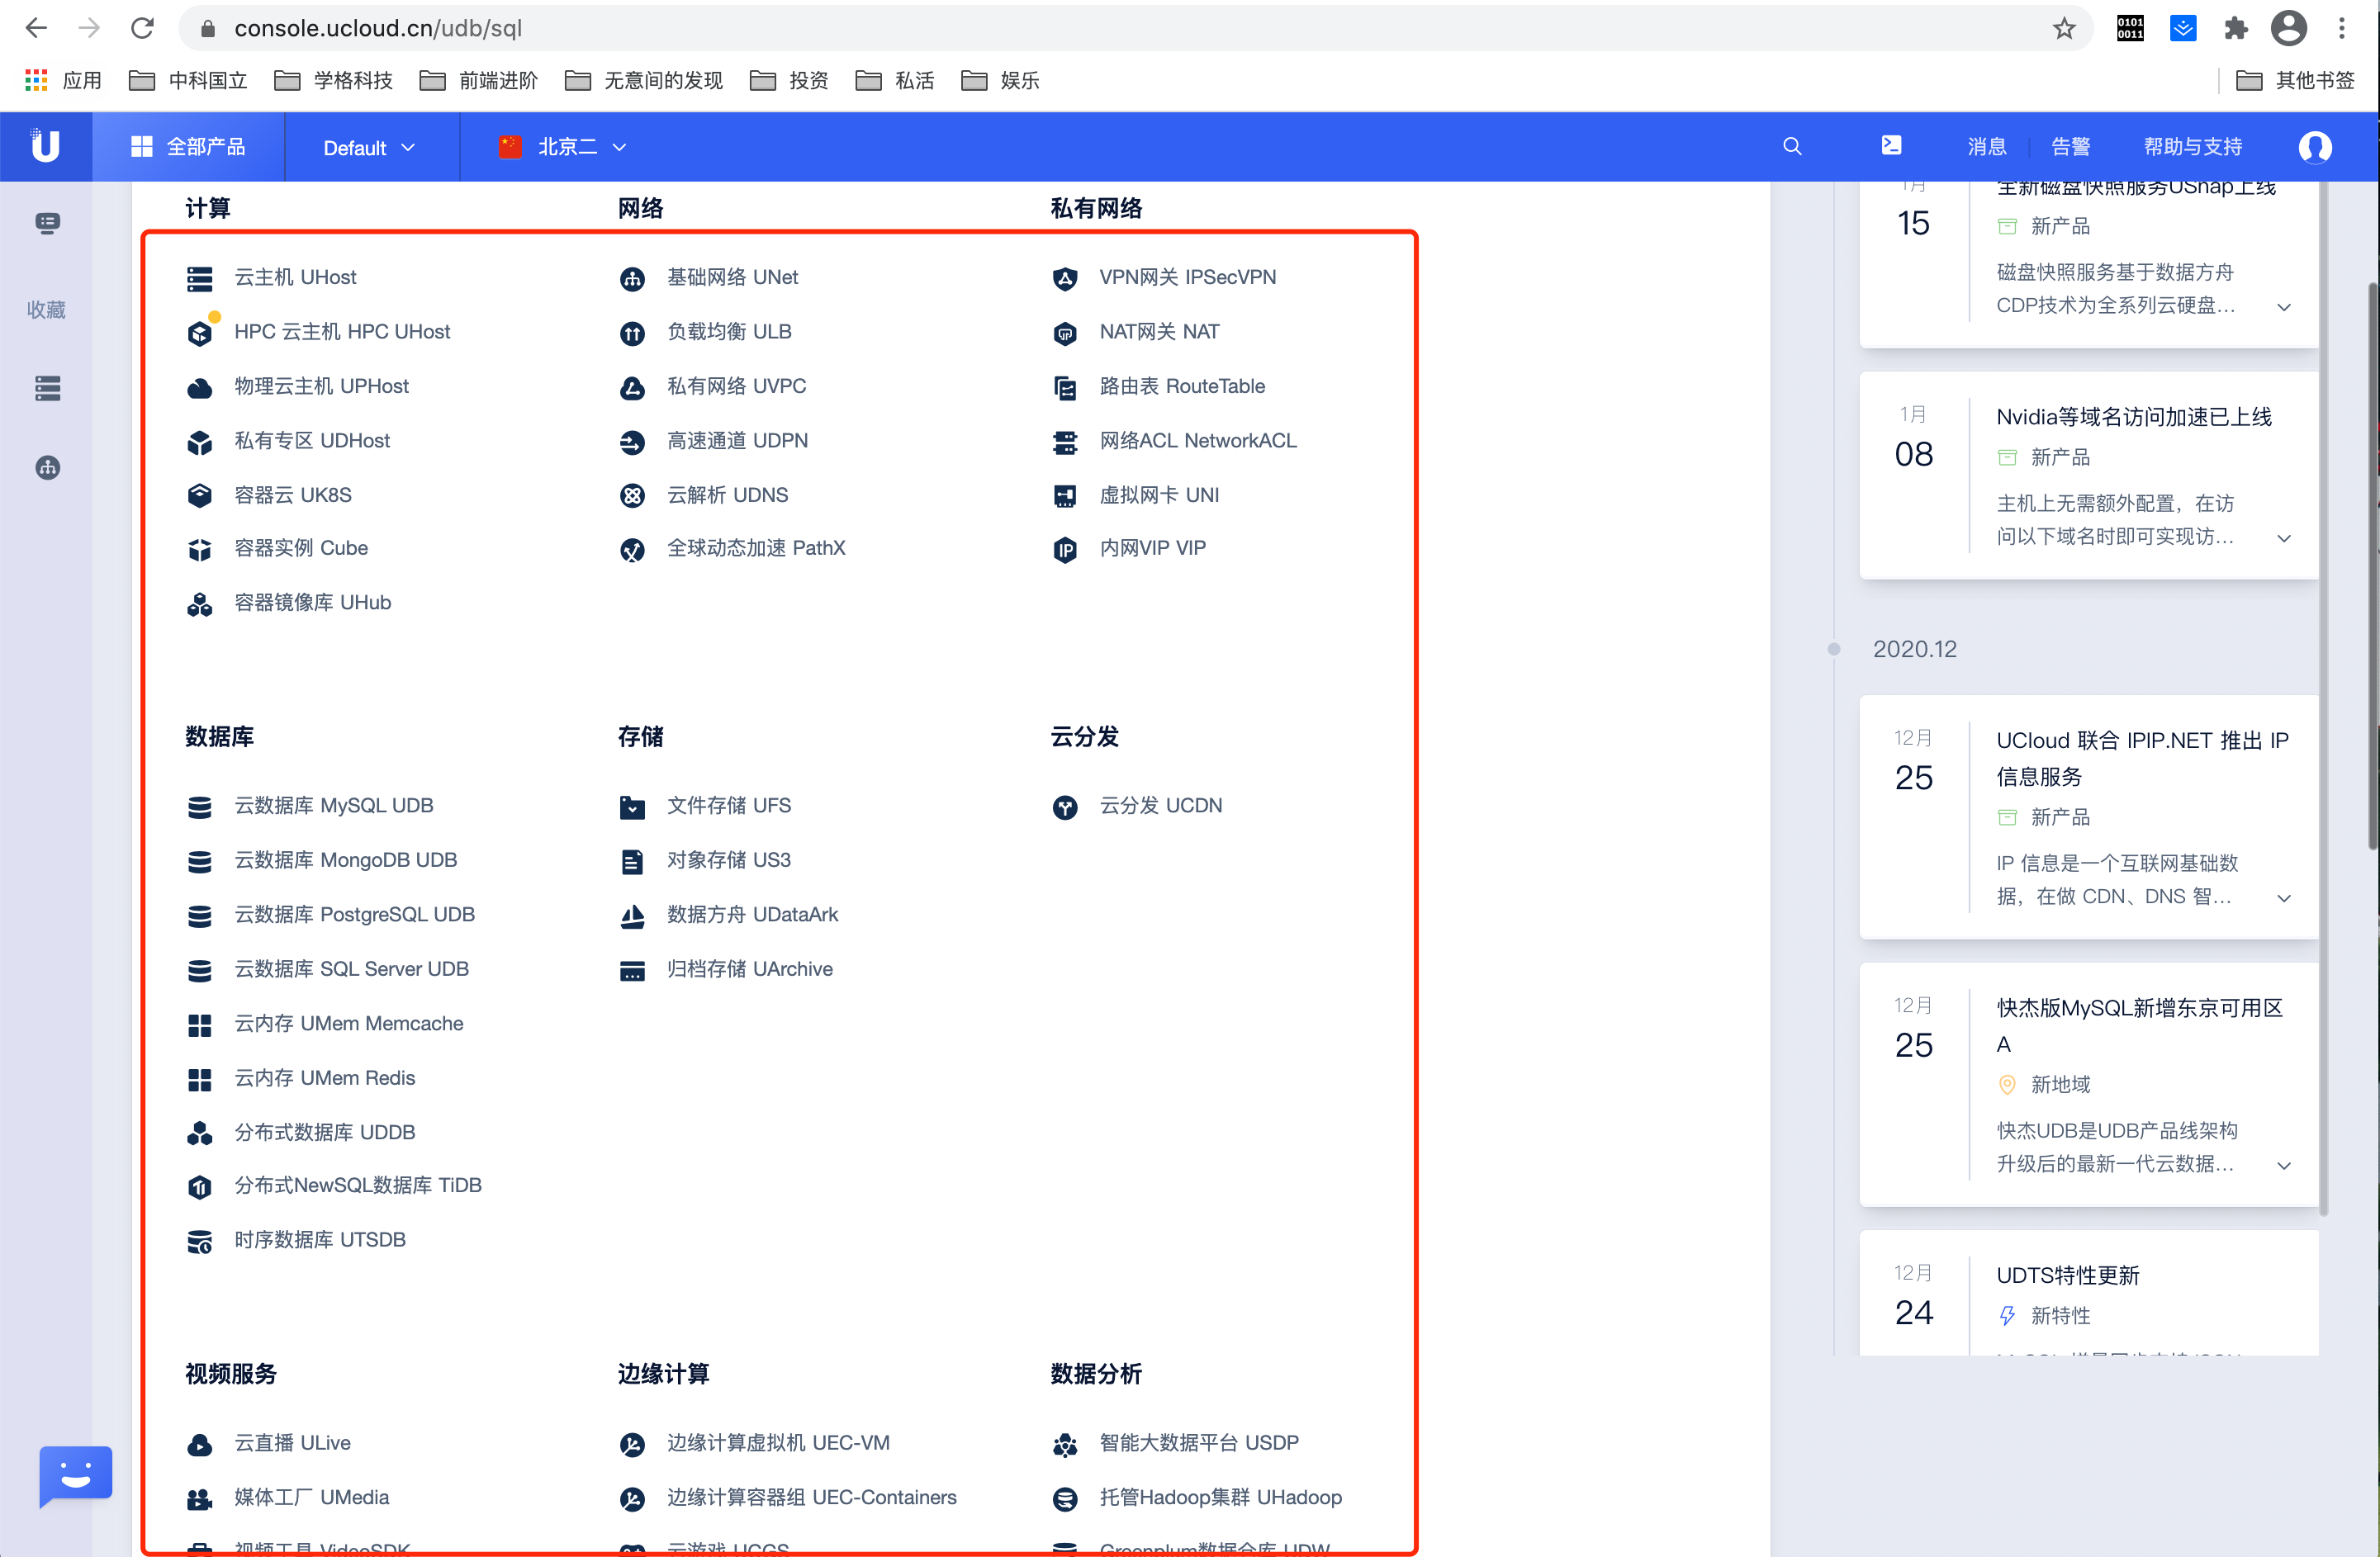
Task: Open 云主机 UHost product link
Action: (x=294, y=277)
